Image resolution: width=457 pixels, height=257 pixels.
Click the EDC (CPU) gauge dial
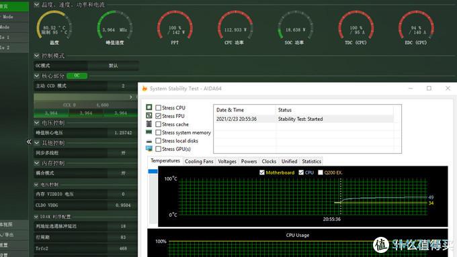[x=416, y=25]
